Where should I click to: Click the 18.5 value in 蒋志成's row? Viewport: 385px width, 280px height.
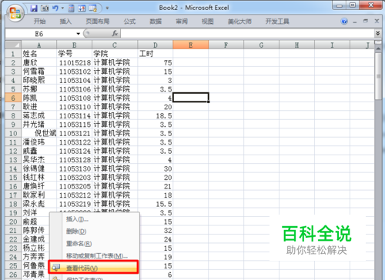click(x=156, y=115)
